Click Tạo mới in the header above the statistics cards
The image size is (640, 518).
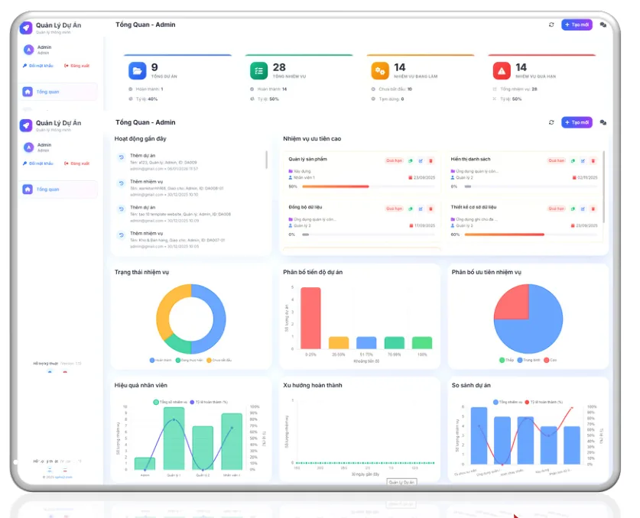[x=577, y=24]
